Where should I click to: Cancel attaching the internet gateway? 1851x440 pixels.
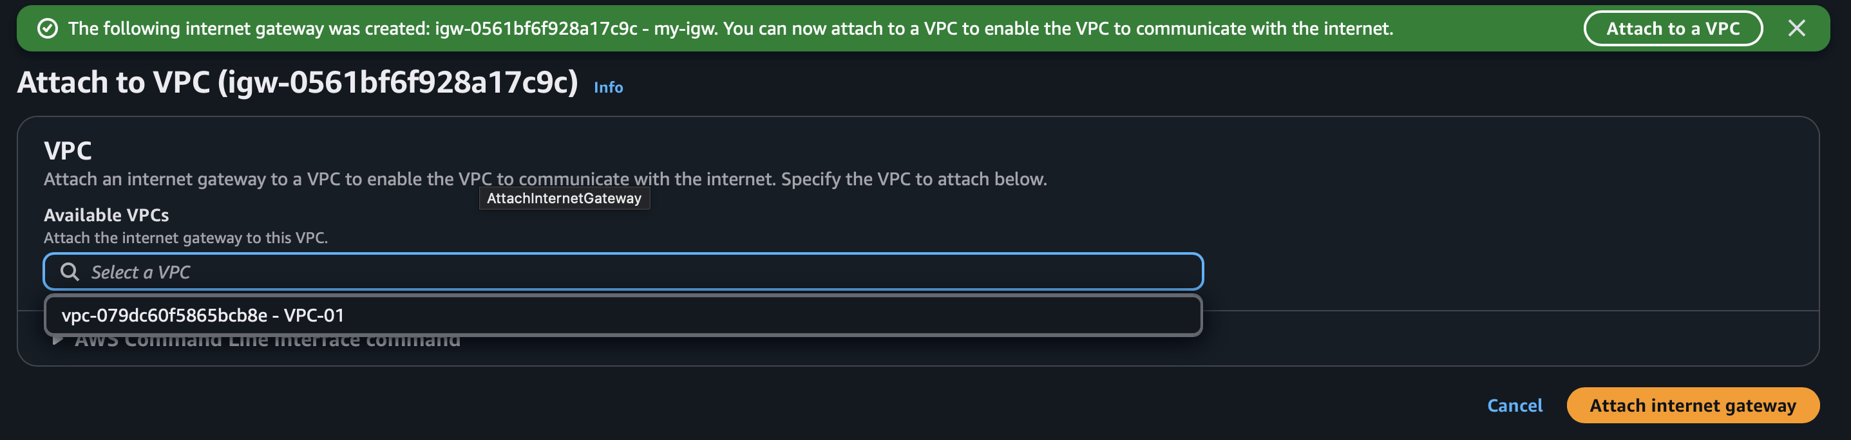pyautogui.click(x=1514, y=405)
